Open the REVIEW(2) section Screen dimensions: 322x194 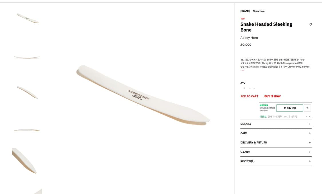pyautogui.click(x=276, y=161)
